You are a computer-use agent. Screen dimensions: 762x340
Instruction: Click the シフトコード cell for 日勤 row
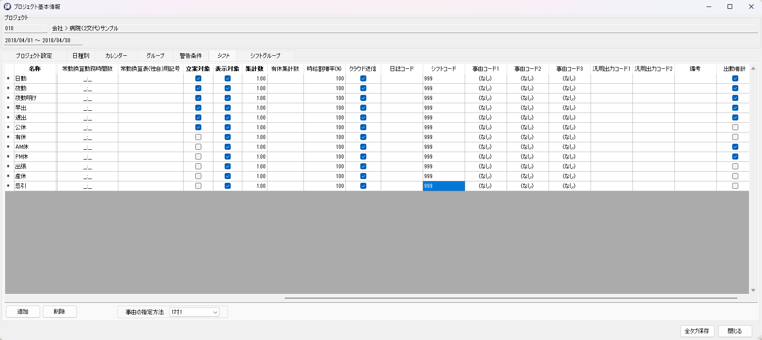coord(444,79)
